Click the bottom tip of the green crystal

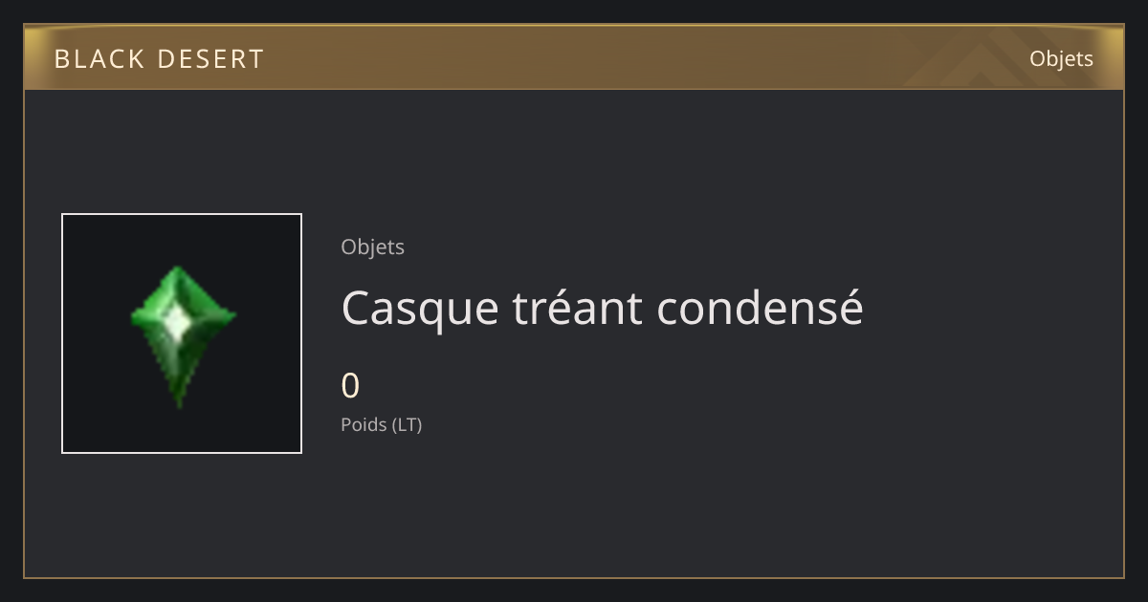click(x=179, y=401)
